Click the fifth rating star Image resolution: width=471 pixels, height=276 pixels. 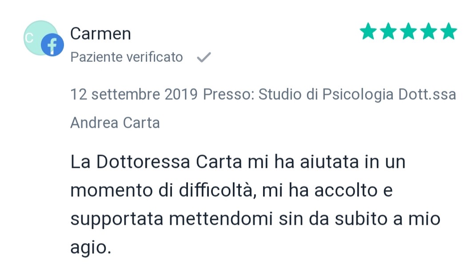[449, 31]
